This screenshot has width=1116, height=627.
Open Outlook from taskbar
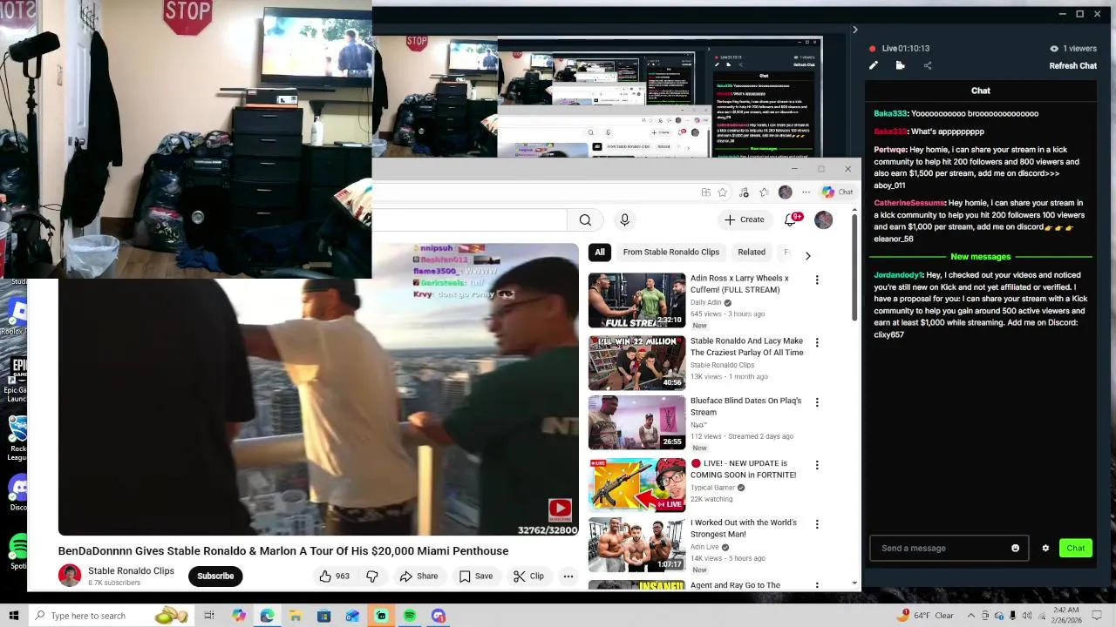352,616
